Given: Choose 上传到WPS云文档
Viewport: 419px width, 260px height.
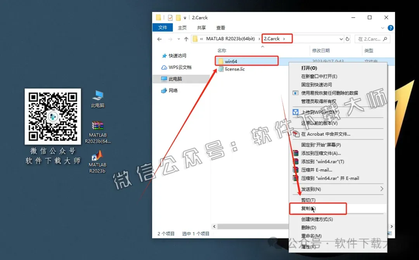Looking at the screenshot, I should pyautogui.click(x=338, y=112).
